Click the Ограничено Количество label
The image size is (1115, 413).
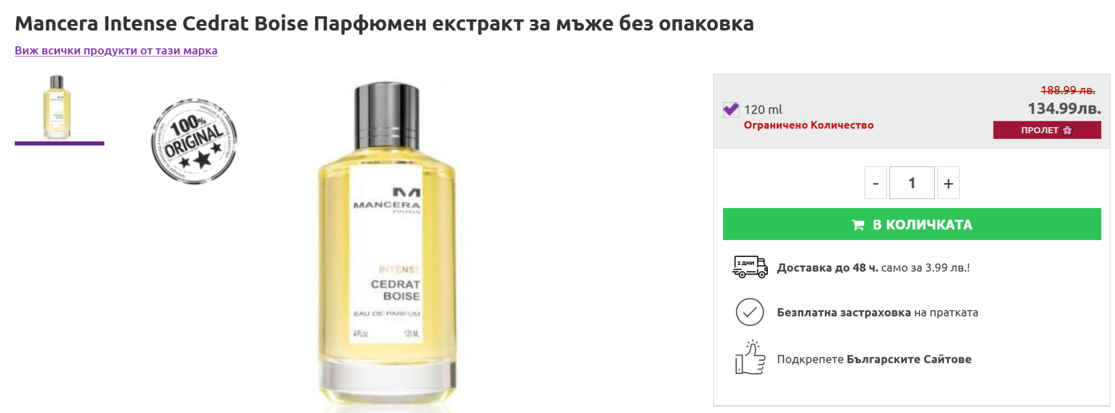coord(808,125)
